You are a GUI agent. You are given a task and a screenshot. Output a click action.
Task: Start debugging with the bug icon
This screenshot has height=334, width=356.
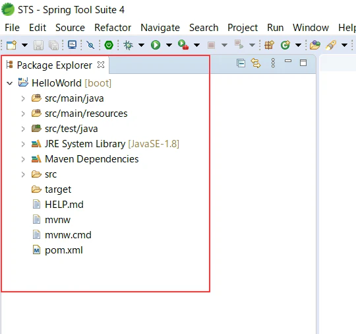(x=129, y=45)
